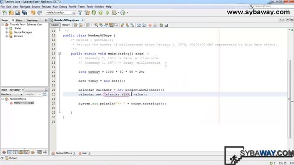Image resolution: width=294 pixels, height=165 pixels.
Task: Click the Profile Project icon
Action: [123, 13]
